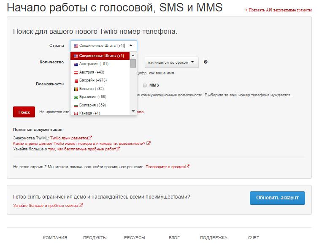The width and height of the screenshot is (319, 245).
Task: Open the 'начинается со сроком' dropdown
Action: [171, 62]
